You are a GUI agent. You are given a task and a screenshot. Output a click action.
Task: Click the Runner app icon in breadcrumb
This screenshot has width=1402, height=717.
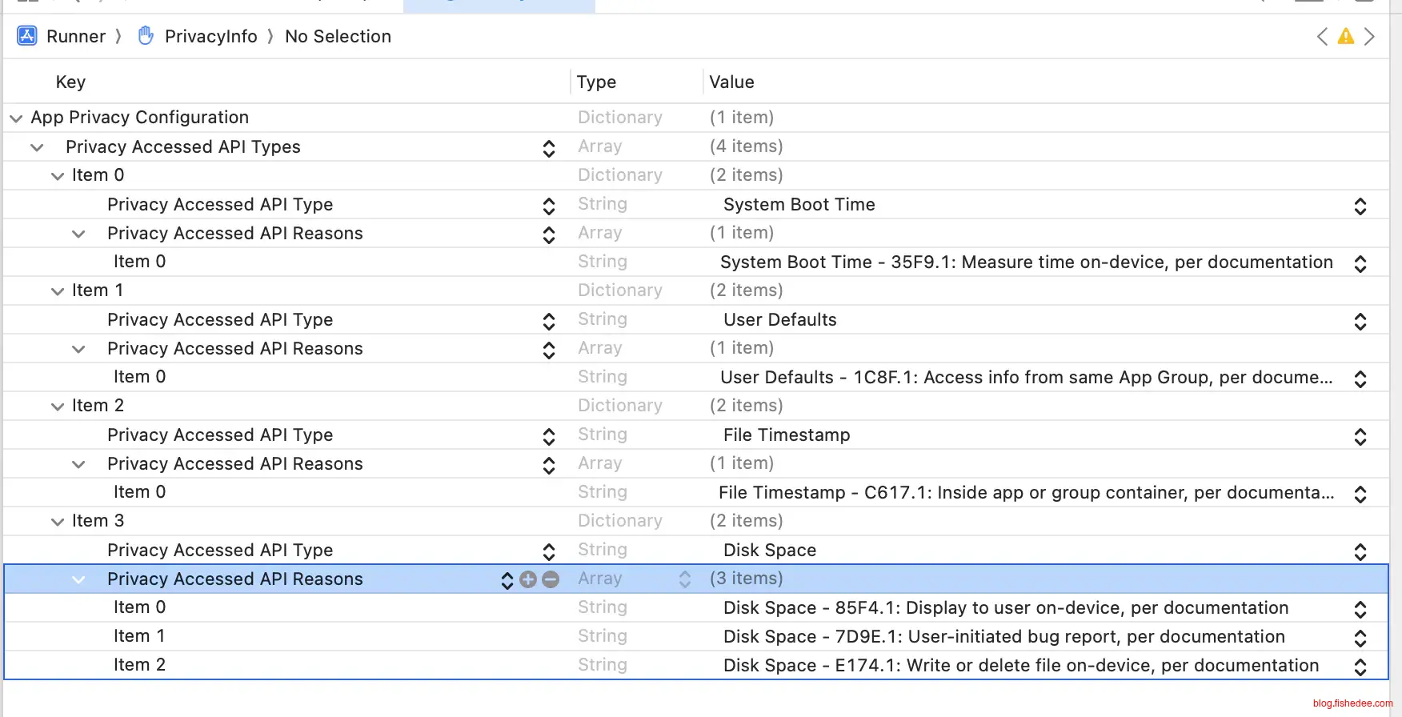point(27,36)
